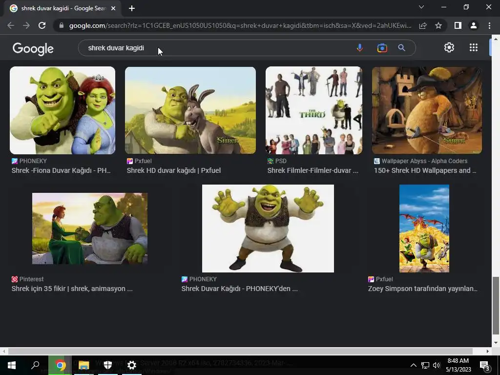Click the network tray icon
Image resolution: width=500 pixels, height=375 pixels.
(x=425, y=365)
